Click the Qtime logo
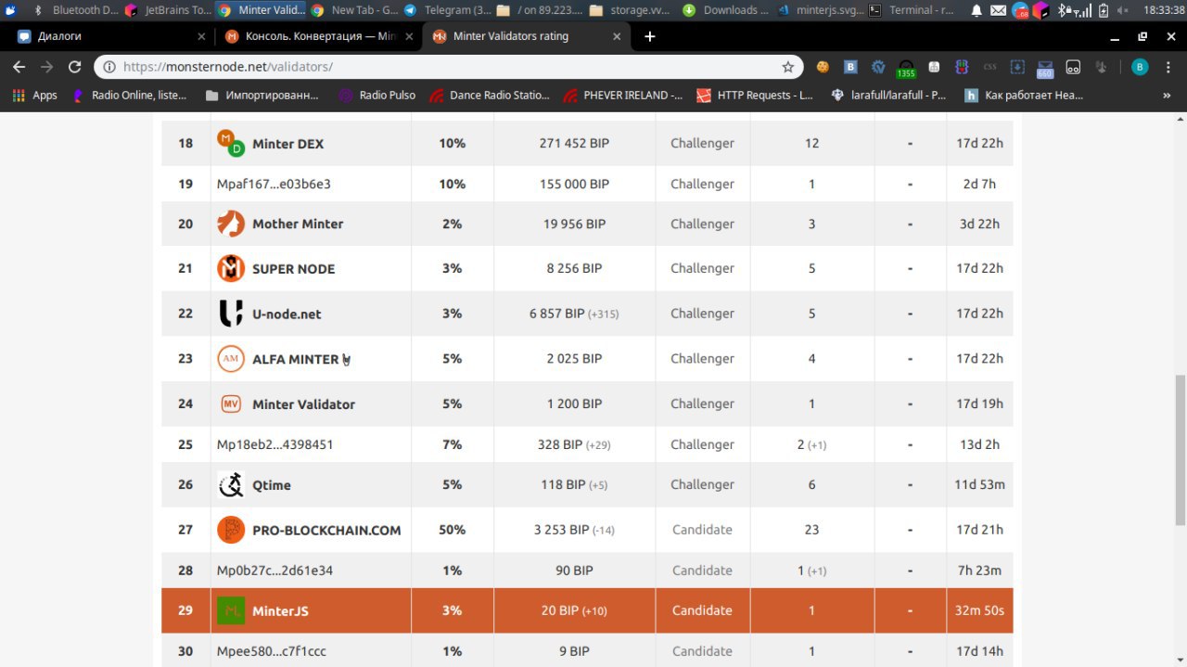1187x667 pixels. coord(230,484)
